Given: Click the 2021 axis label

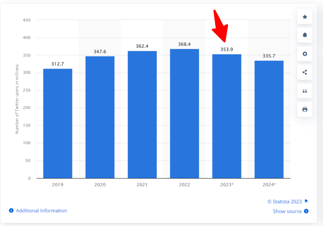Looking at the screenshot, I should 142,185.
